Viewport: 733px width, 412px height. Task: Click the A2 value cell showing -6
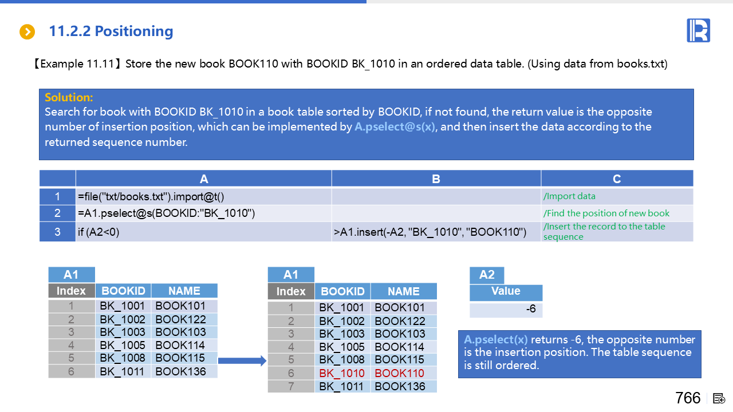[506, 309]
